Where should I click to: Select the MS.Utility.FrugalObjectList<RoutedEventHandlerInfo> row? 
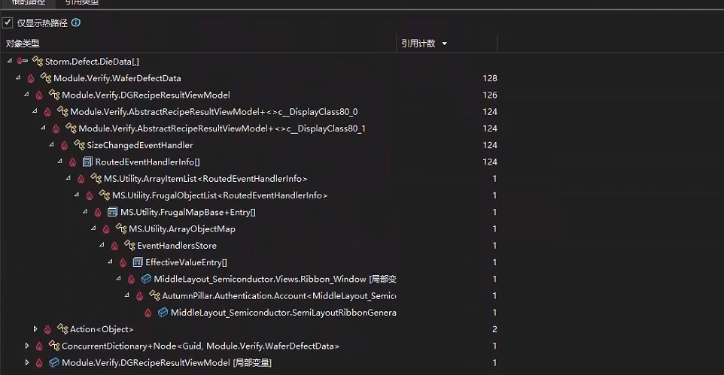pyautogui.click(x=220, y=195)
